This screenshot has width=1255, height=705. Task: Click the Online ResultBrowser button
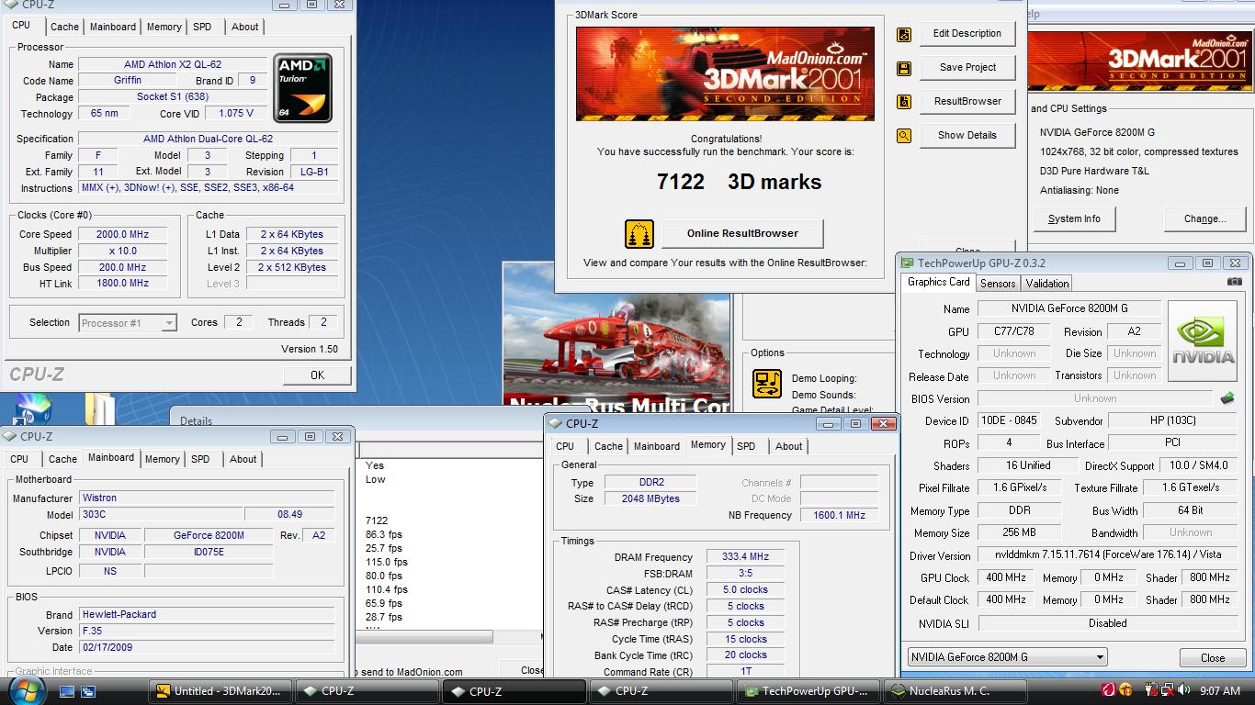tap(742, 233)
